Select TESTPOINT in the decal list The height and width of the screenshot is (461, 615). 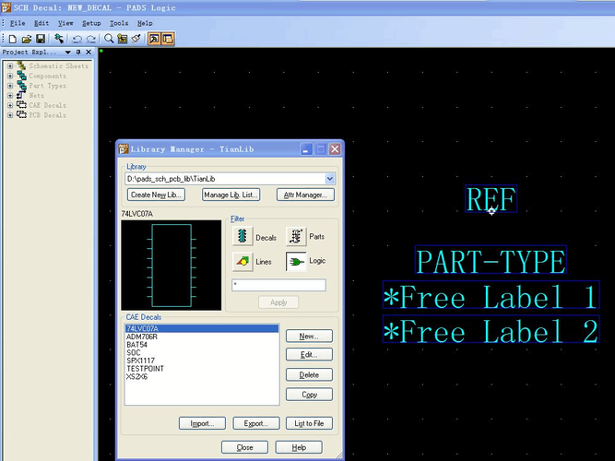[x=202, y=369]
